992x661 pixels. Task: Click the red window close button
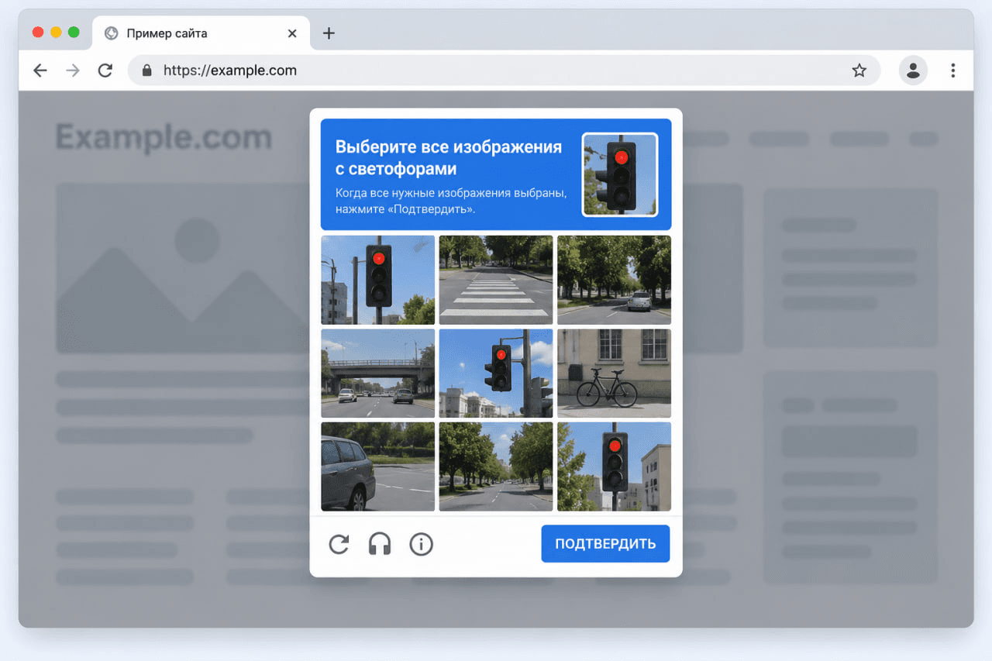(38, 33)
